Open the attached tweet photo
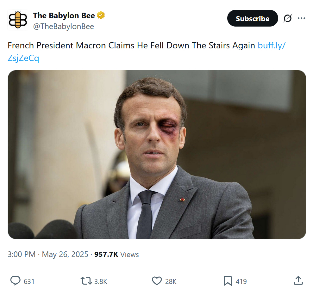Viewport: 313px width, 289px height. pyautogui.click(x=157, y=154)
